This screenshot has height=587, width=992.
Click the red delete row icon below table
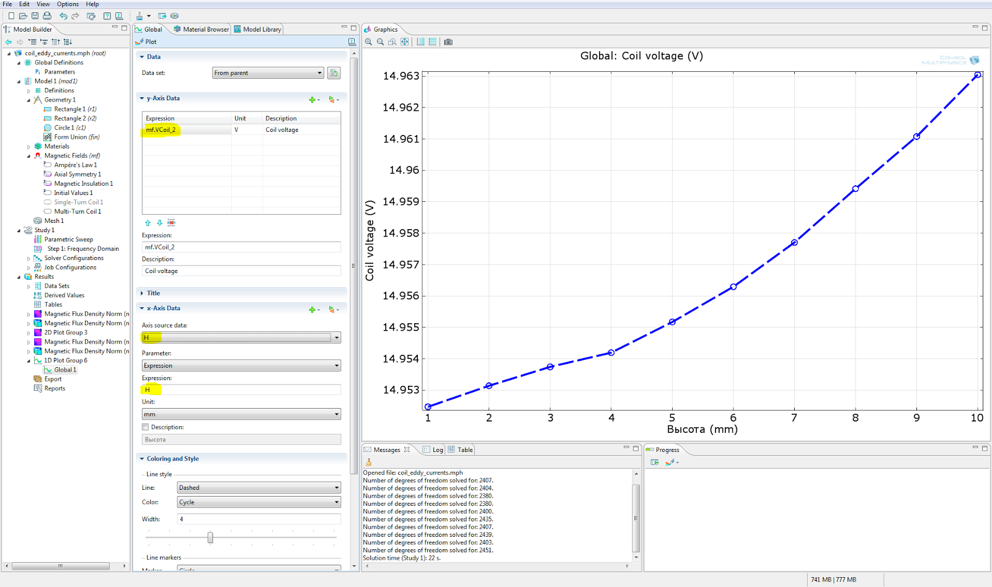[172, 223]
